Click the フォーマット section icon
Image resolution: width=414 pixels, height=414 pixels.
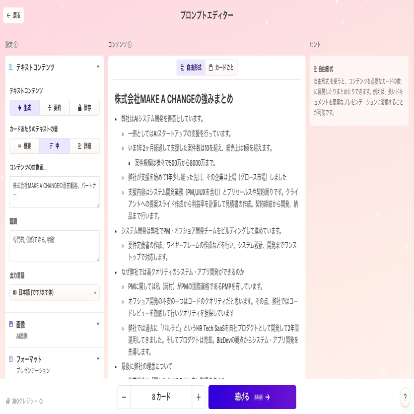point(11,359)
